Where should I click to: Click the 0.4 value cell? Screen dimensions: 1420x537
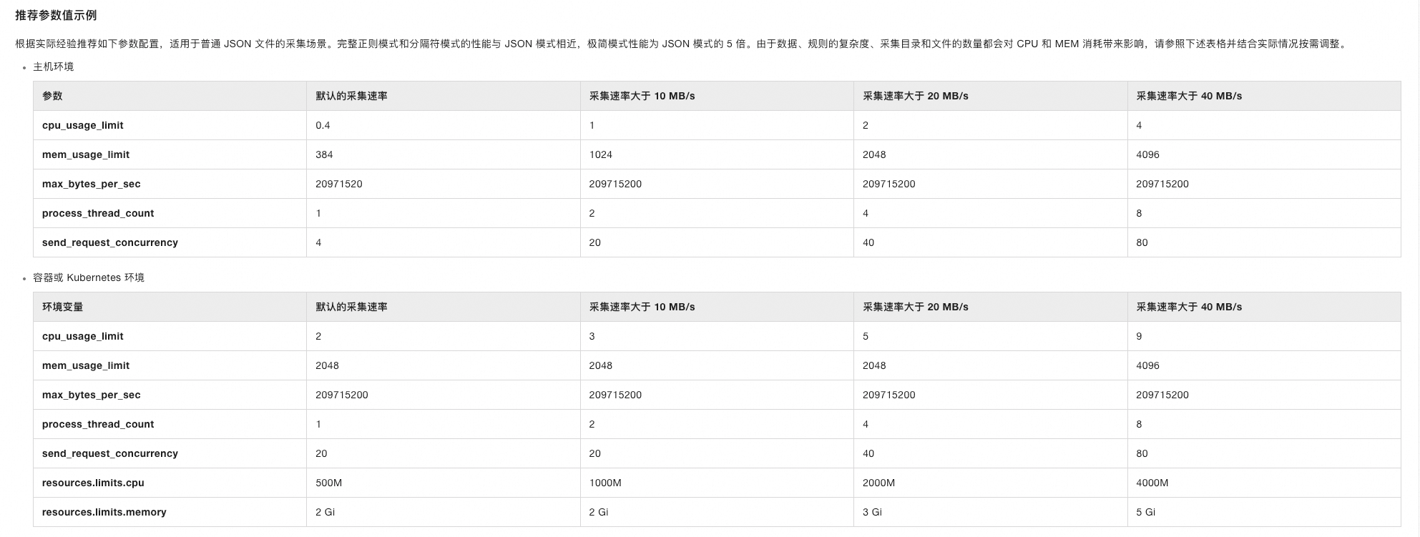[x=323, y=125]
